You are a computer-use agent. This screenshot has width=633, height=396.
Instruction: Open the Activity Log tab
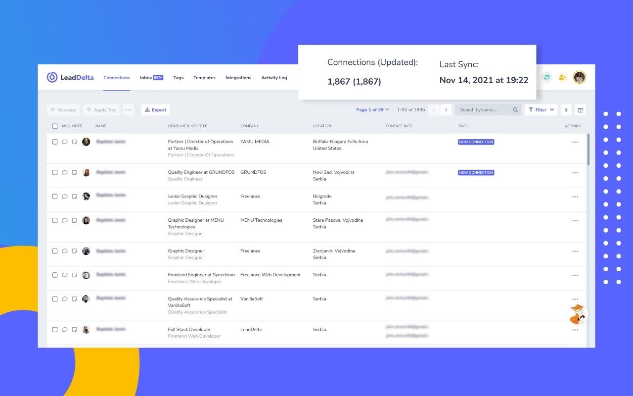274,78
